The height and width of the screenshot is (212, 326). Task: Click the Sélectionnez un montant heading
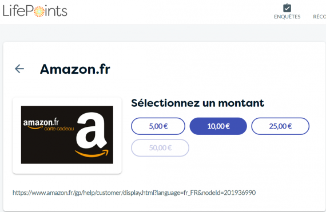point(197,103)
